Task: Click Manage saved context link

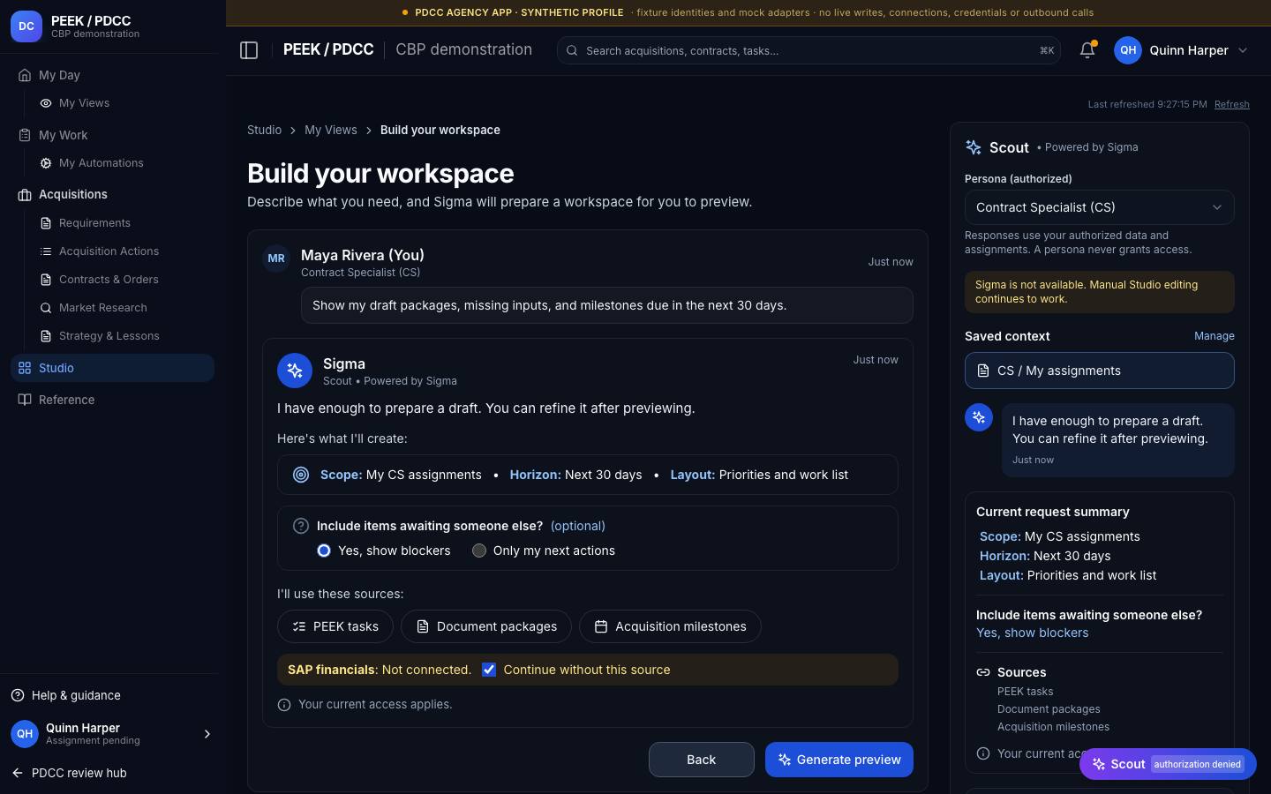Action: coord(1215,336)
